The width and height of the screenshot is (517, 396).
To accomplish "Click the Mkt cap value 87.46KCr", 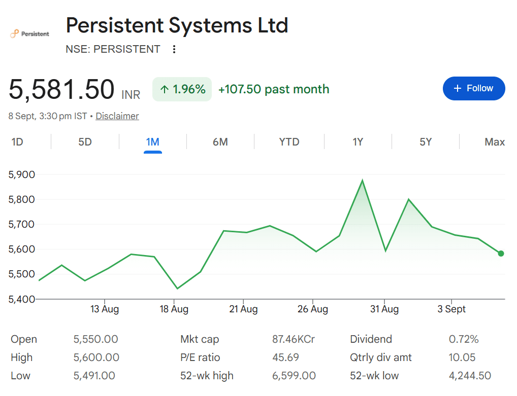I will click(294, 339).
